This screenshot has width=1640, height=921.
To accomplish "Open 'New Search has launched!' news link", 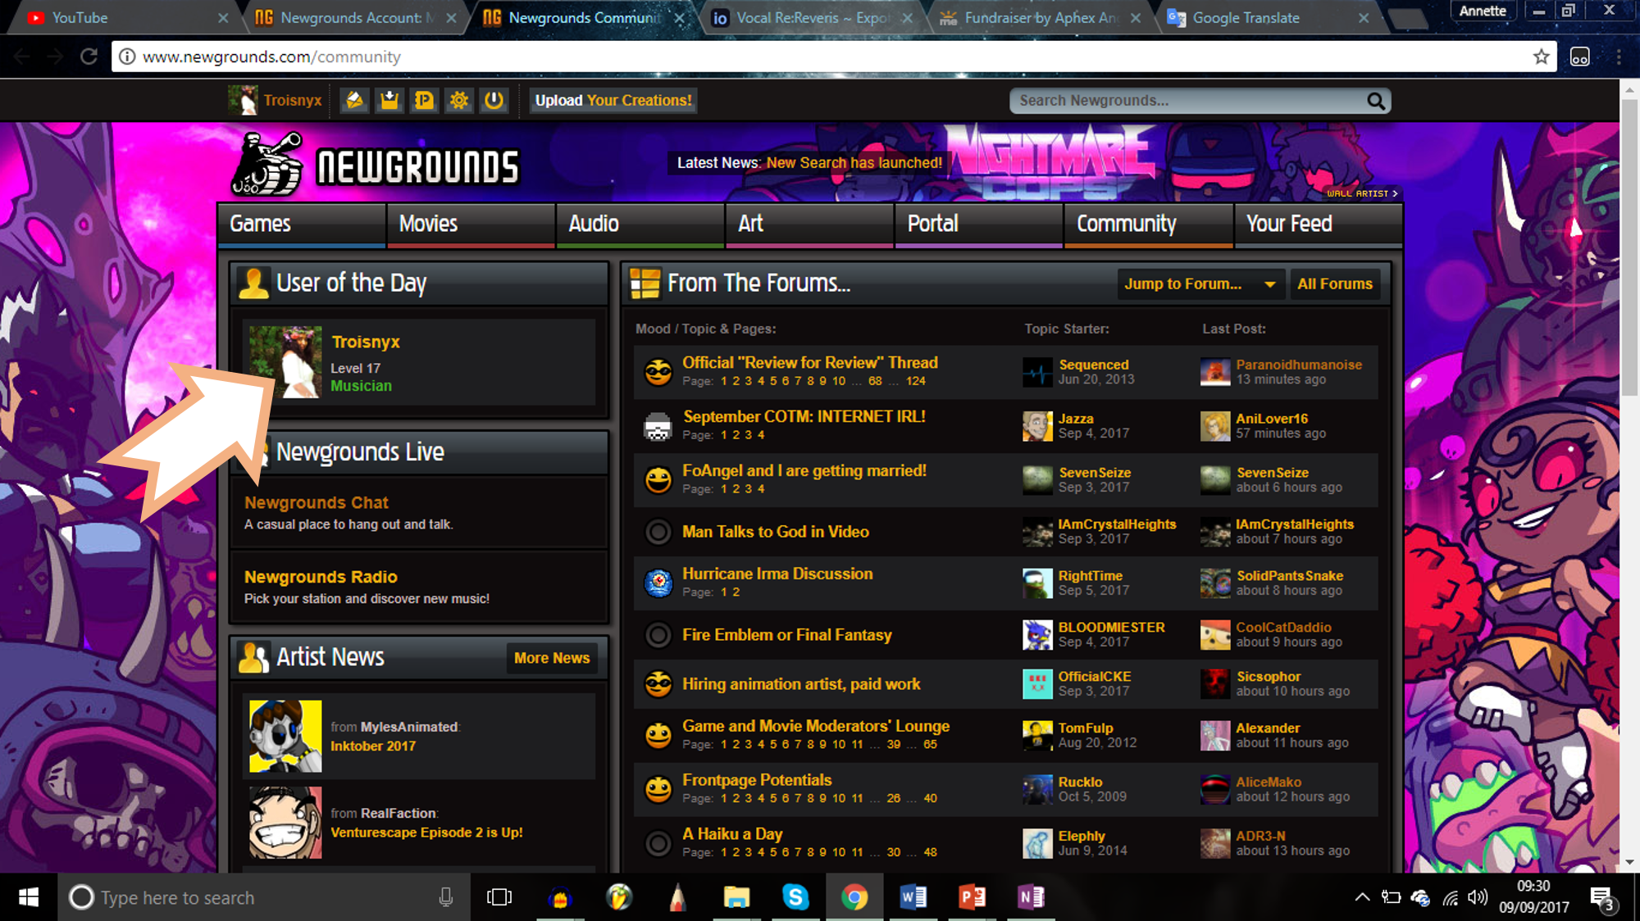I will 854,162.
